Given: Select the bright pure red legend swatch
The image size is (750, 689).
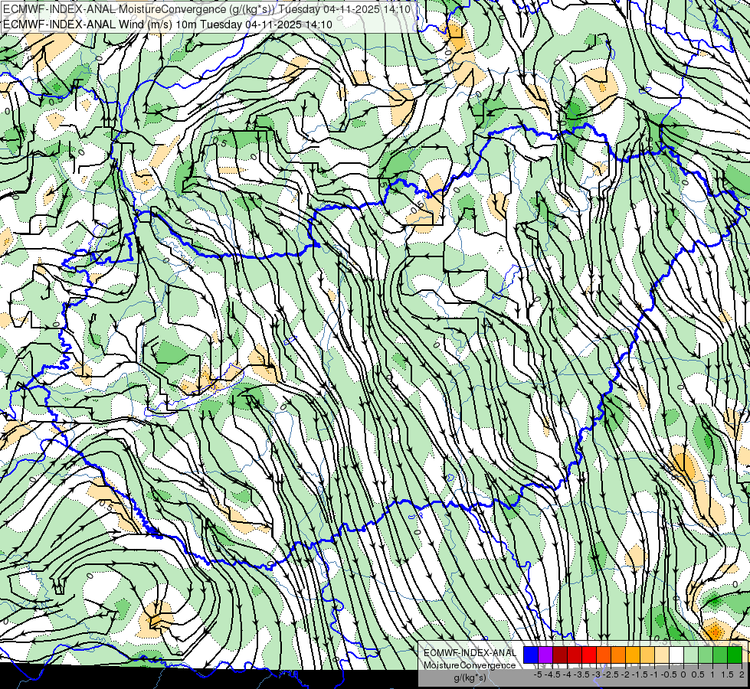Looking at the screenshot, I should click(x=589, y=655).
